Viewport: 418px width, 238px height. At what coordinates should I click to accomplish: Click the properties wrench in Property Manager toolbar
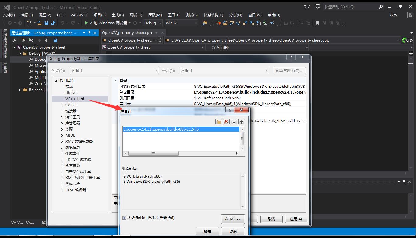15,40
